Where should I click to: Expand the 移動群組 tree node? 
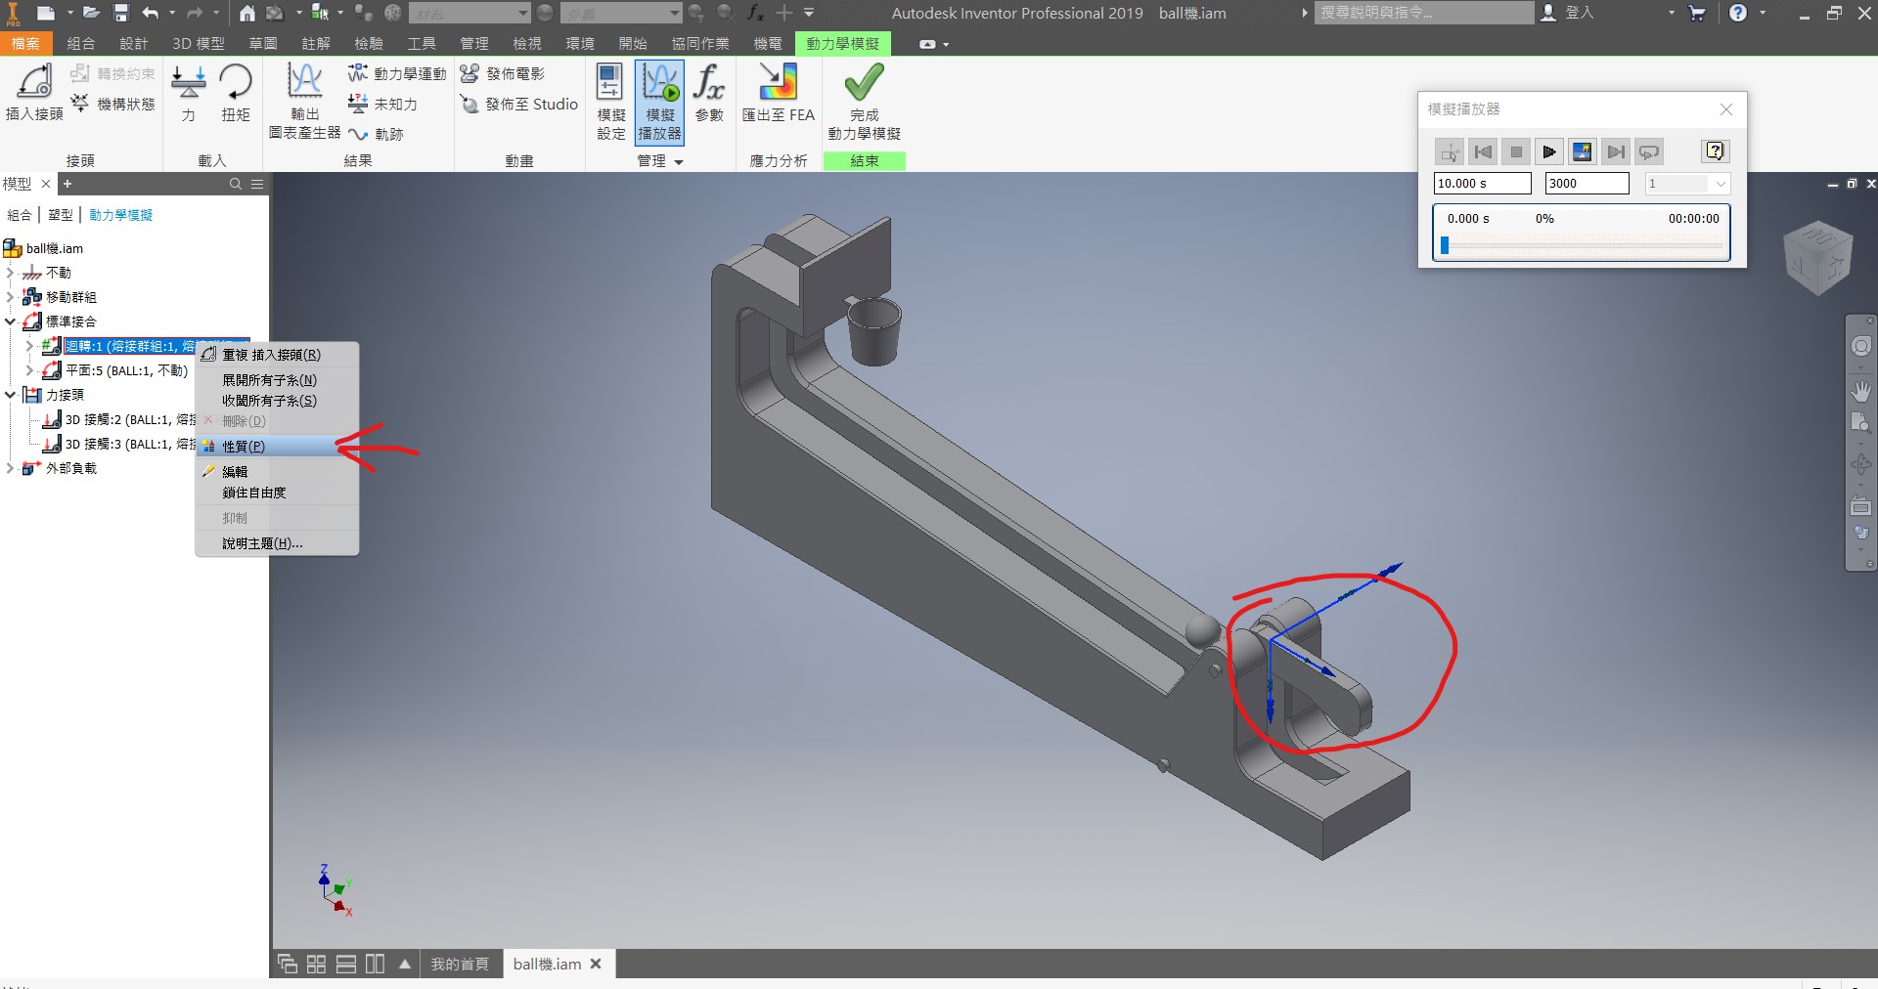10,297
